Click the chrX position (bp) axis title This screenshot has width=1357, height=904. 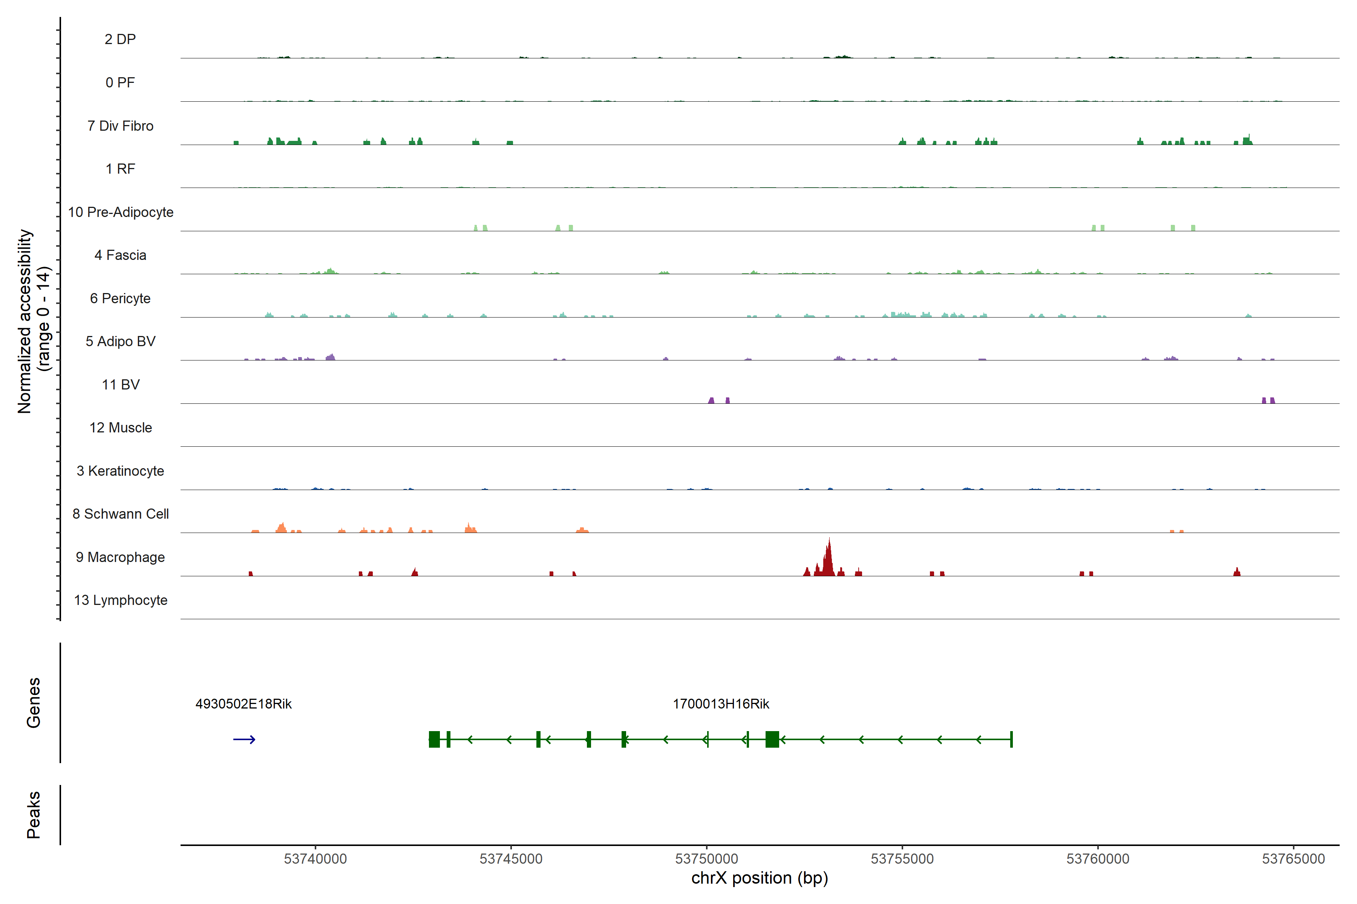click(759, 878)
